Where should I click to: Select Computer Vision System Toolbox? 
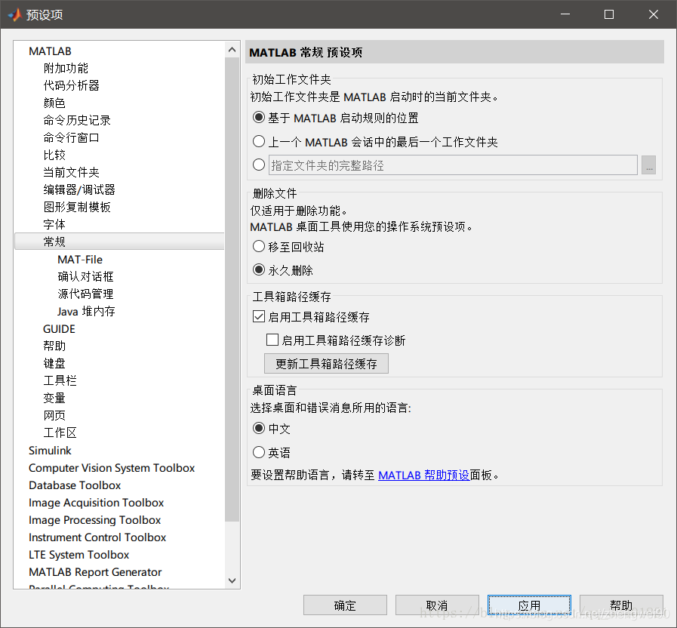(x=112, y=468)
